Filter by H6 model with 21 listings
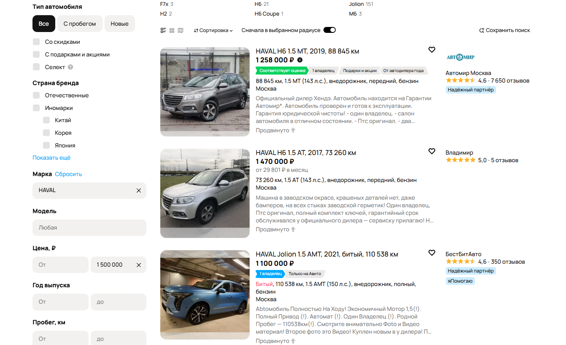The height and width of the screenshot is (345, 566). point(258,4)
